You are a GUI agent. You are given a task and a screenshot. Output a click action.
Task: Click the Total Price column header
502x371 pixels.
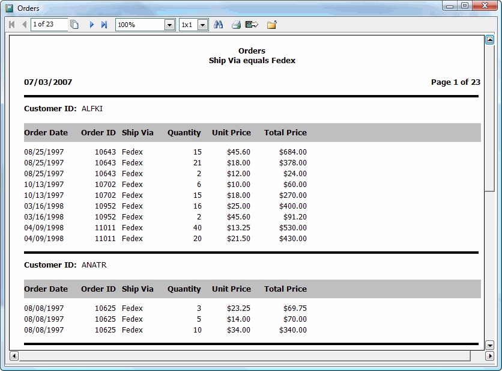285,133
